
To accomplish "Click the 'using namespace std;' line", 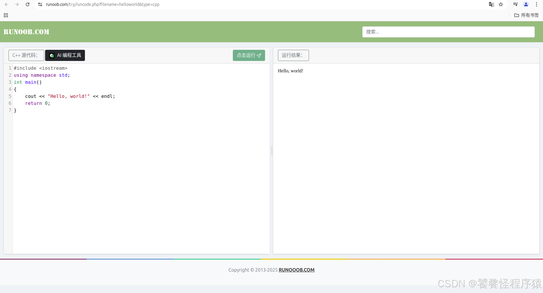I will click(x=42, y=75).
